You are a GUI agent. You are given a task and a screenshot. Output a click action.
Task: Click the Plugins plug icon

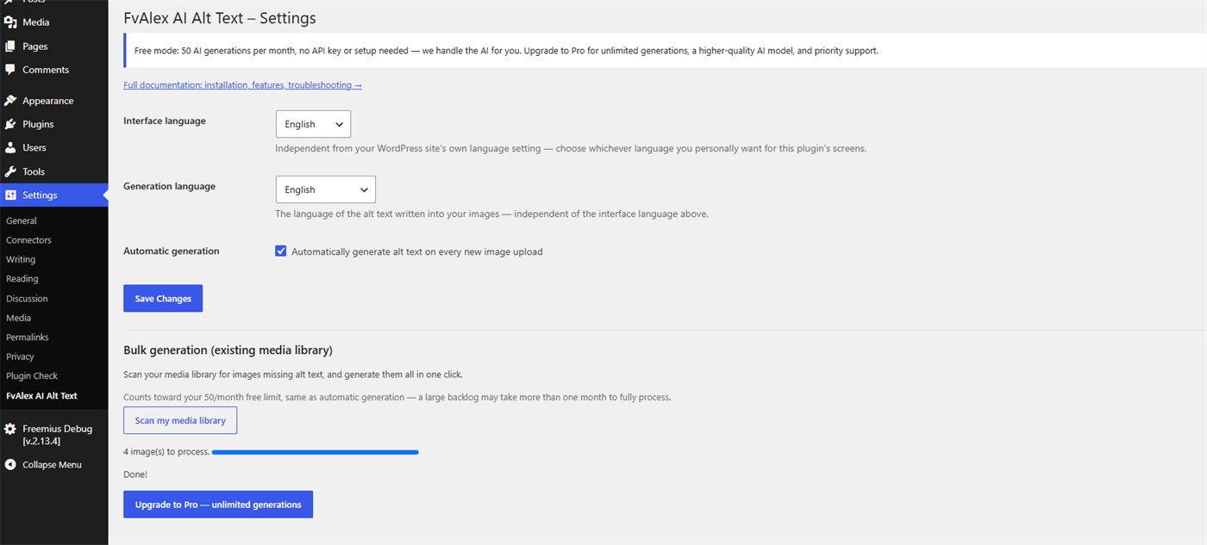[10, 124]
